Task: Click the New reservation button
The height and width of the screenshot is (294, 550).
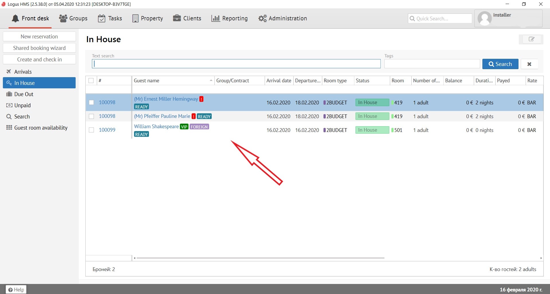Action: pos(39,36)
